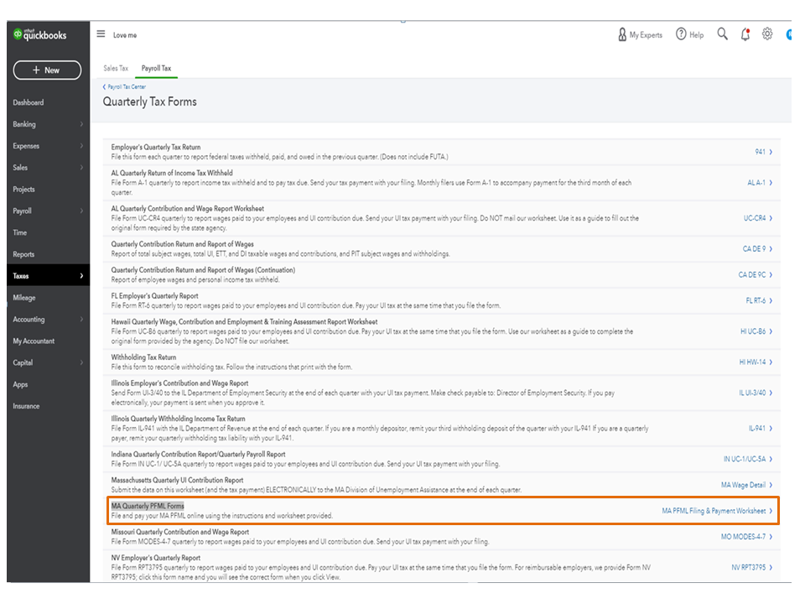Image resolution: width=805 pixels, height=604 pixels.
Task: Open Reports in the sidebar
Action: pos(23,254)
